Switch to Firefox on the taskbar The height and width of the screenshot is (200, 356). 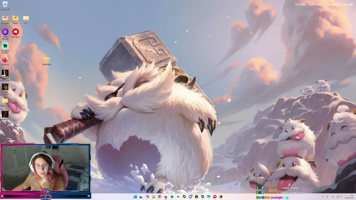[x=166, y=197]
